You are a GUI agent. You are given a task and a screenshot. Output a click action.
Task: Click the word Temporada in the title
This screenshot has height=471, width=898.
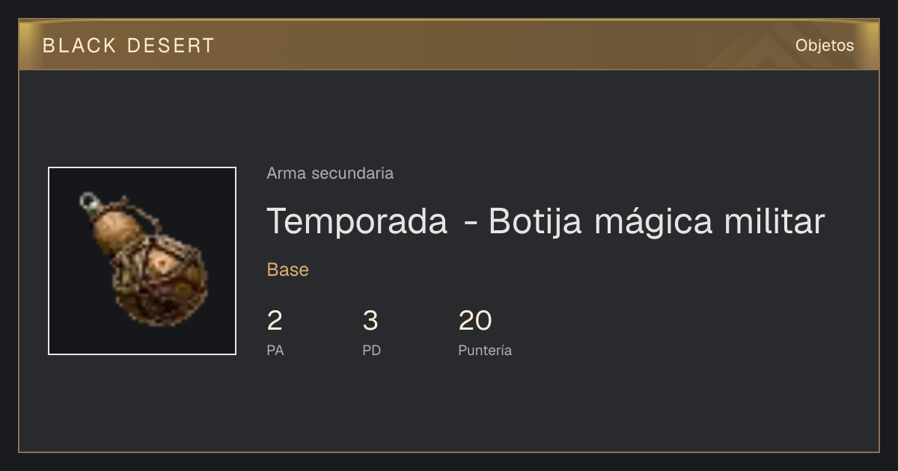point(357,221)
